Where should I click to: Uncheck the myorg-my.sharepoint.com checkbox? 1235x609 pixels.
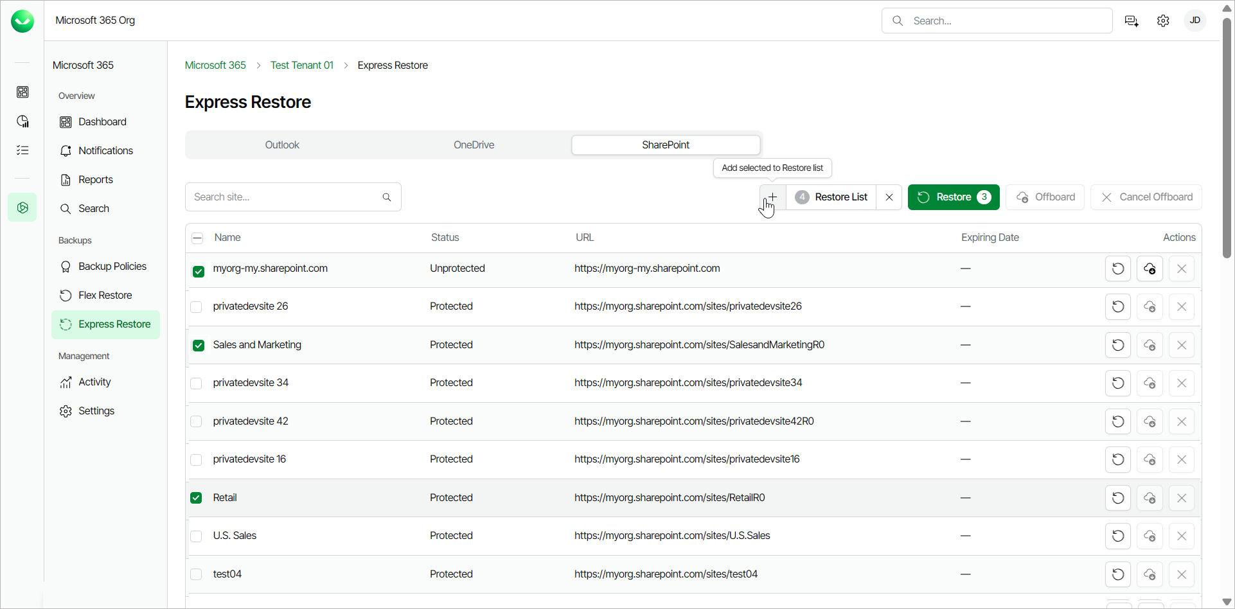199,272
